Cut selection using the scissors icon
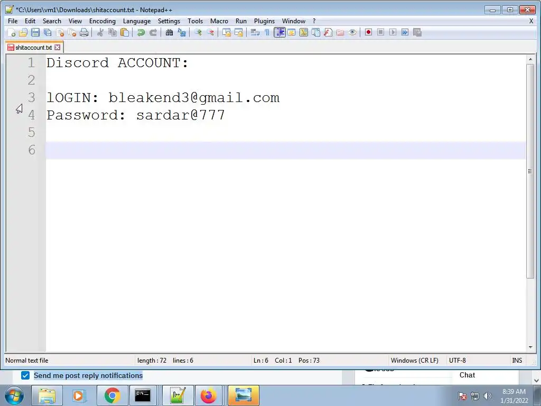Screen dimensions: 541x406 point(100,32)
